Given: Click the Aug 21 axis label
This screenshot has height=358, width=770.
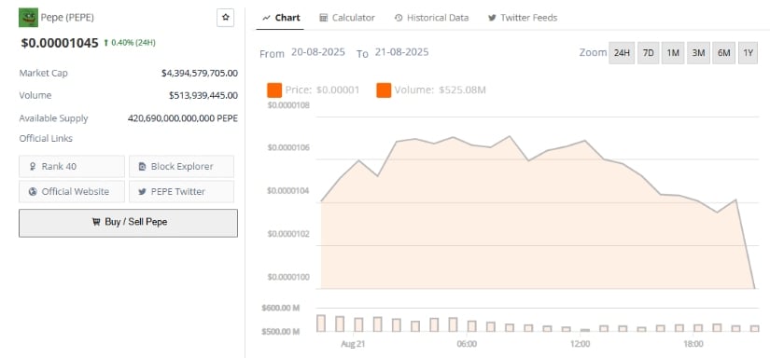Looking at the screenshot, I should (x=353, y=344).
